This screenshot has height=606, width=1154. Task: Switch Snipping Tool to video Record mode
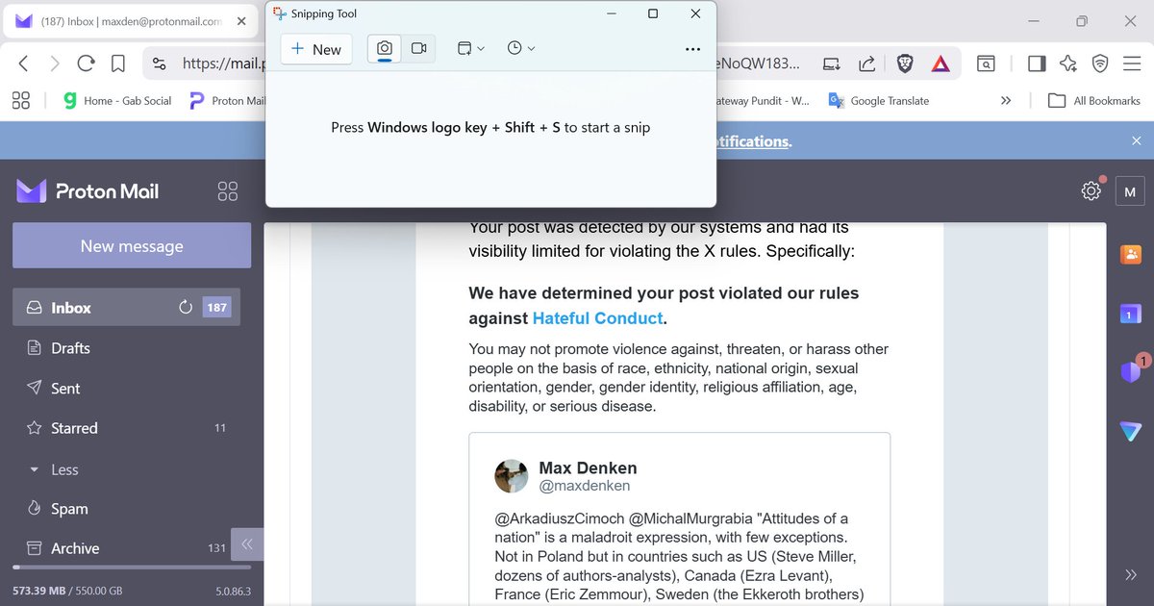[x=418, y=49]
